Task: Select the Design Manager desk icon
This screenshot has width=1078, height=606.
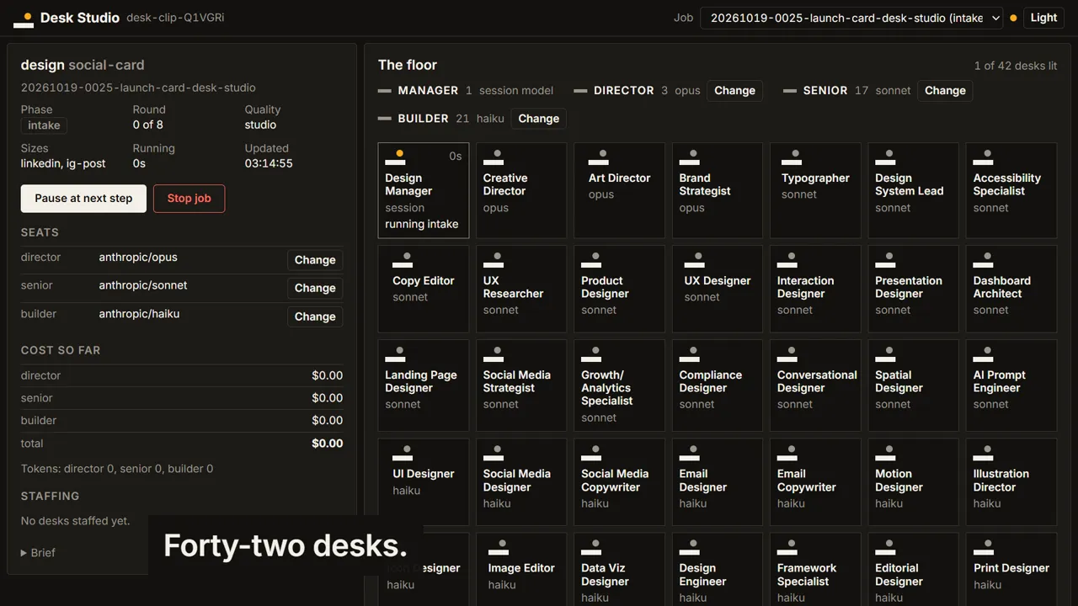Action: pyautogui.click(x=395, y=157)
